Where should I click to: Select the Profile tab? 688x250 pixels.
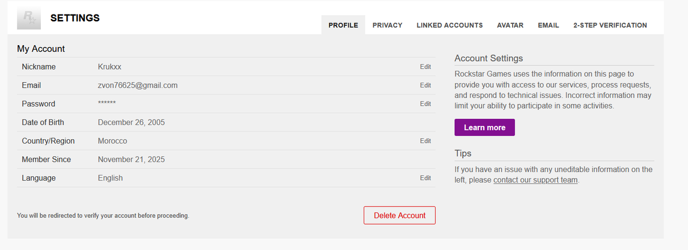point(343,25)
